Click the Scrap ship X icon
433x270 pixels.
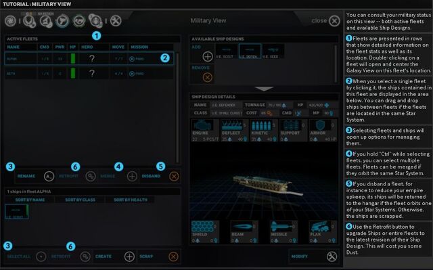point(173,256)
